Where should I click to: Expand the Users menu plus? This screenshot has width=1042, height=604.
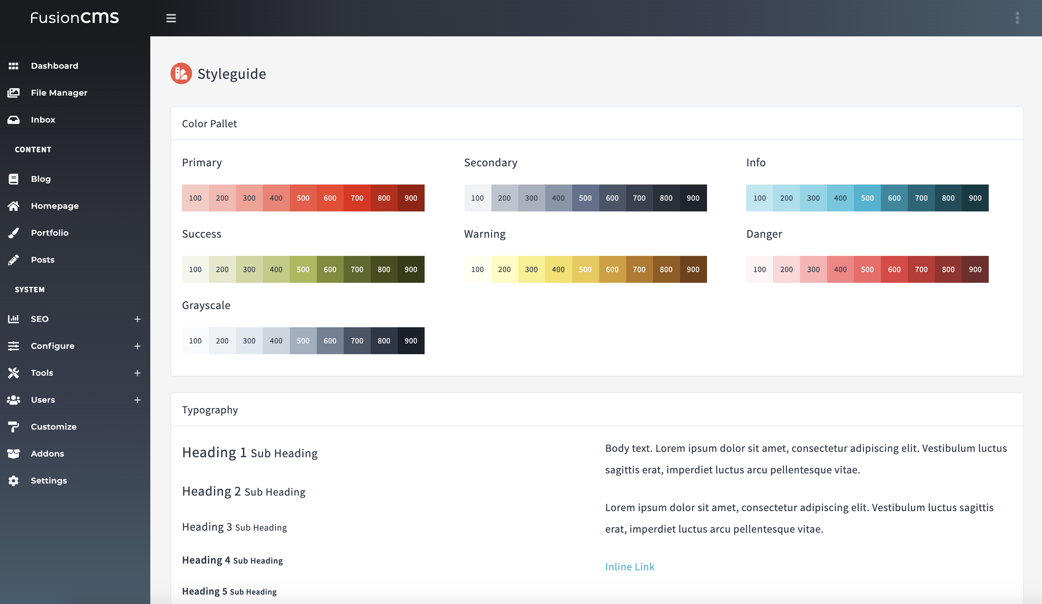(137, 400)
